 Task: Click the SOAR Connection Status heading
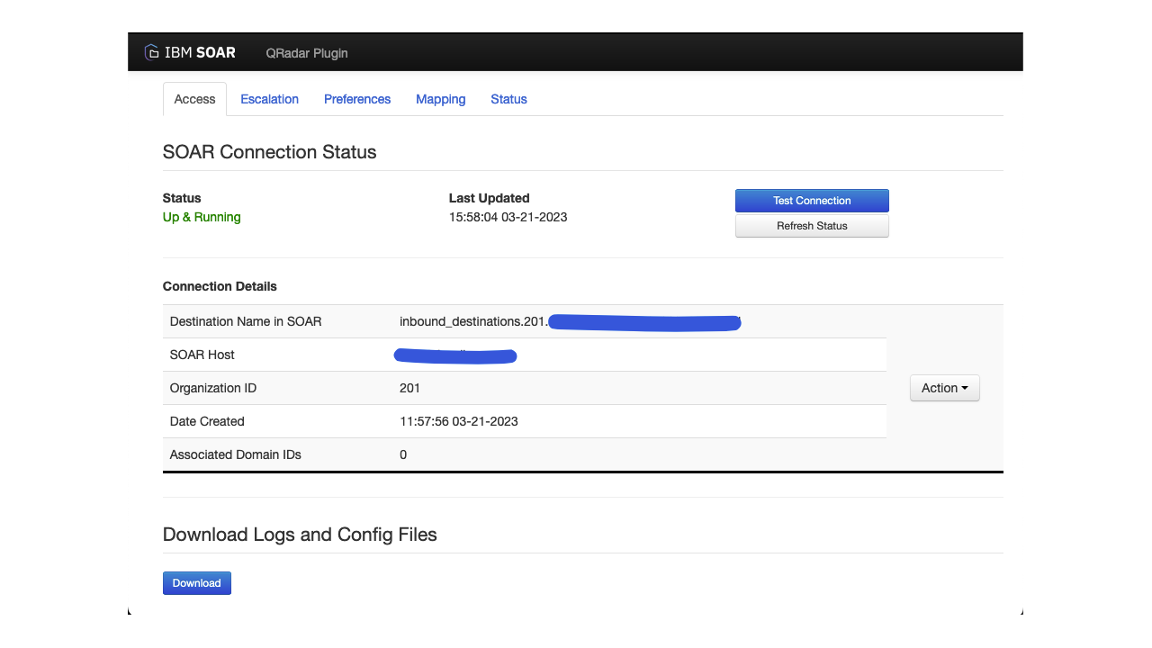click(x=269, y=152)
